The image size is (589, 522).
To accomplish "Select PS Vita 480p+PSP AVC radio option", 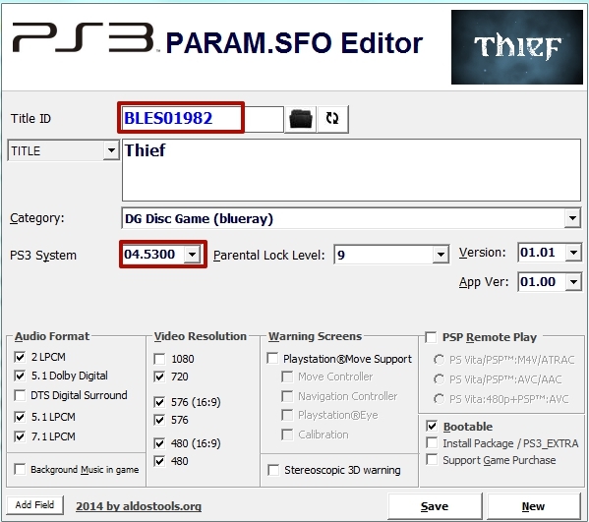I will 439,399.
